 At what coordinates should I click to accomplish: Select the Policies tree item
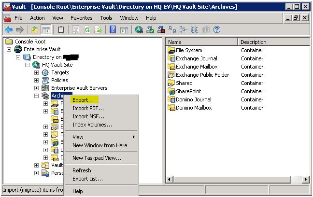59,80
